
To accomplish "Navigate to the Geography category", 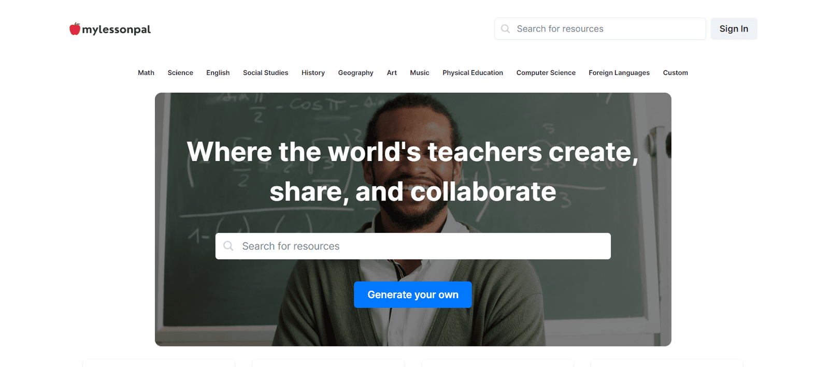I will point(355,73).
